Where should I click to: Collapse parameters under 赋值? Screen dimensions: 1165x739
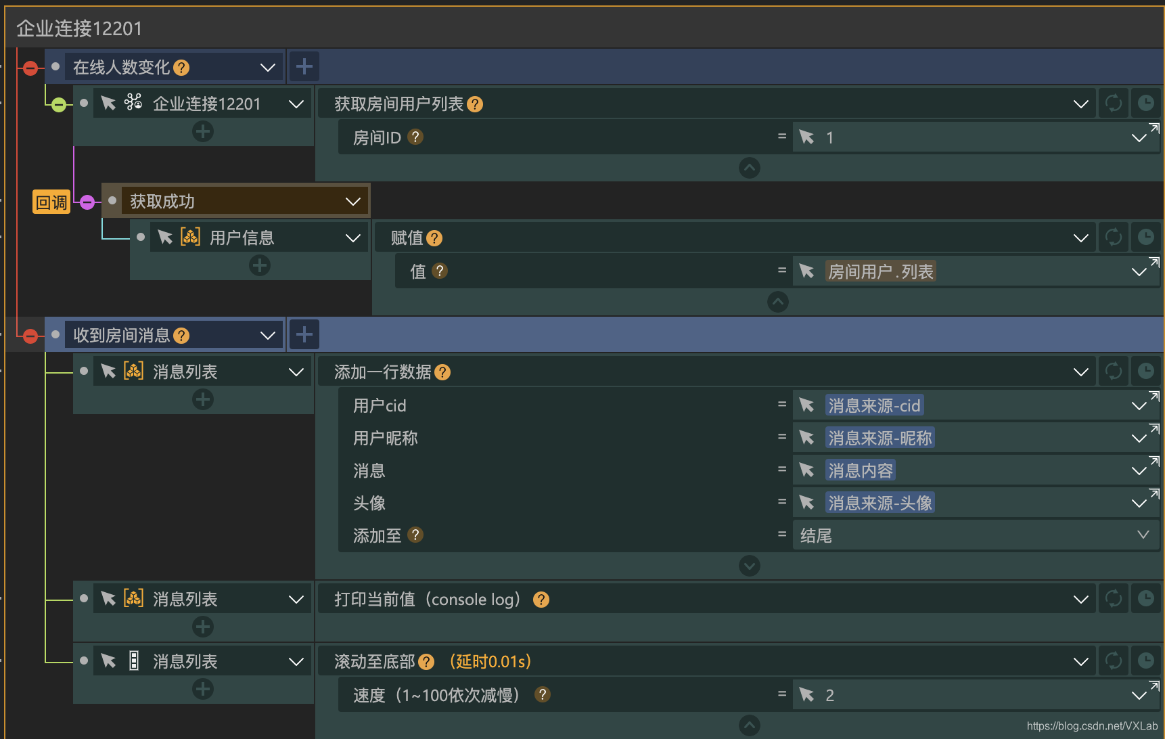point(778,302)
